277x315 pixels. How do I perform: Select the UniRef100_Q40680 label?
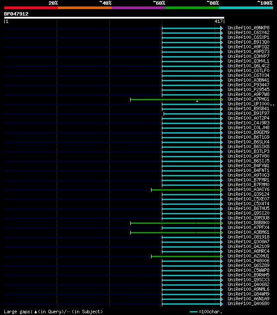[248, 303]
